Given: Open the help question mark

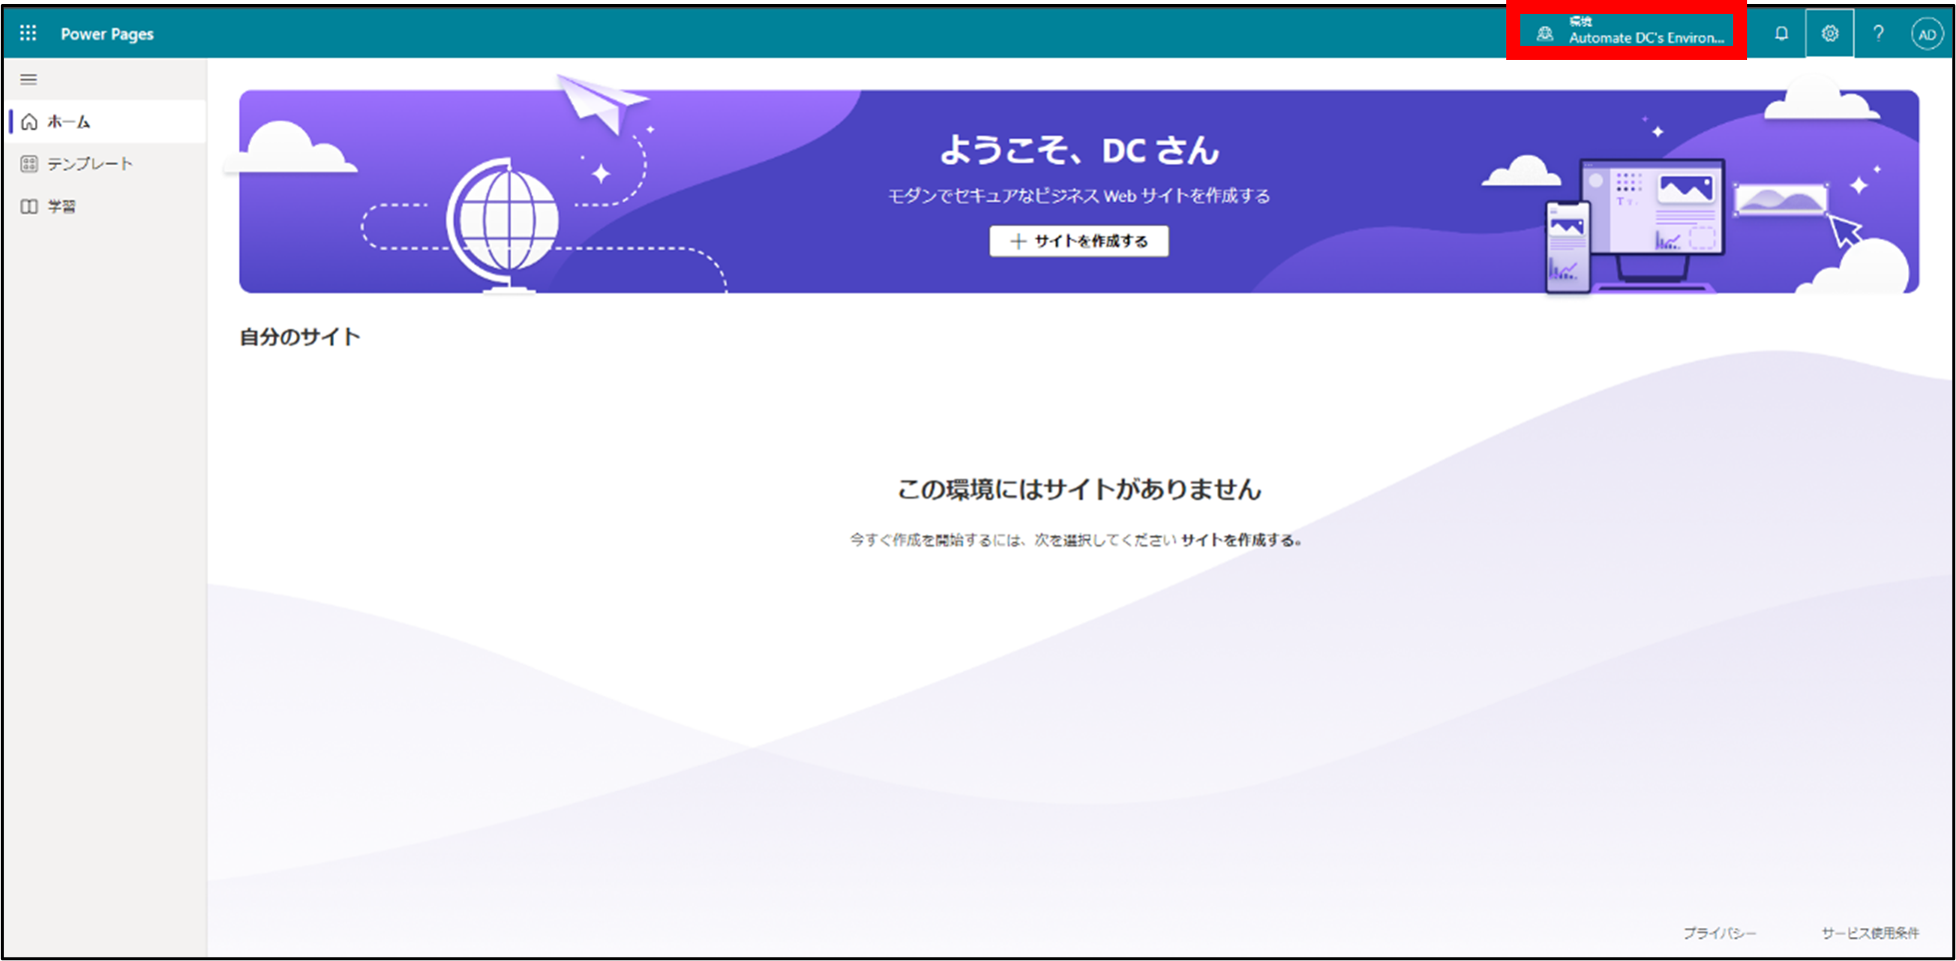Looking at the screenshot, I should tap(1878, 34).
